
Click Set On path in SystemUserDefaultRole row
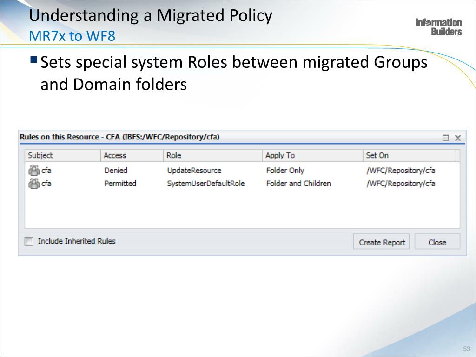[401, 183]
